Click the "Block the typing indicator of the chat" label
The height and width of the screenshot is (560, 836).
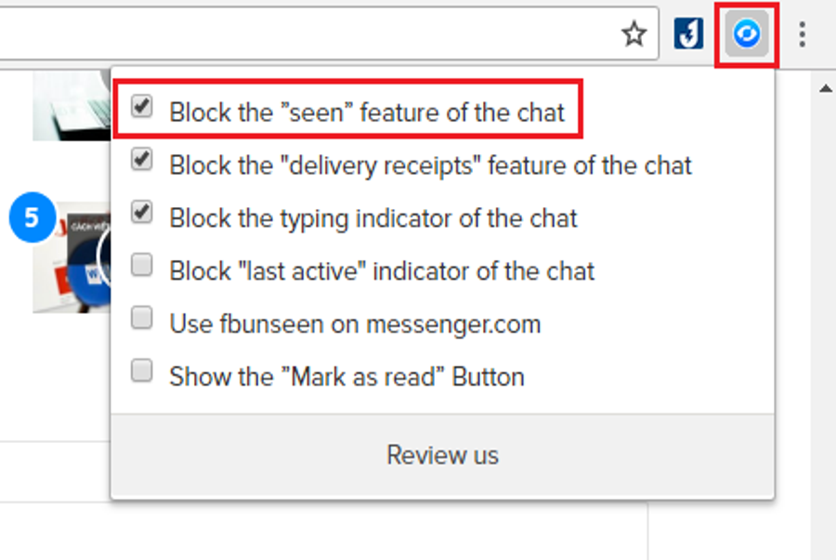click(x=373, y=218)
